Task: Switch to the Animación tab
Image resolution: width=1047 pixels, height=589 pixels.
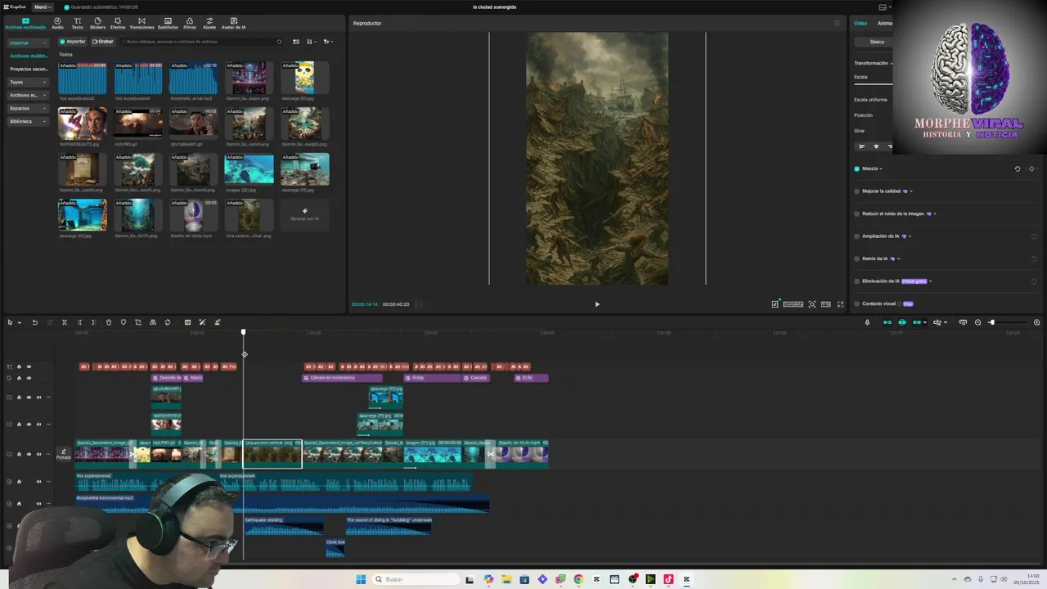Action: [x=885, y=23]
